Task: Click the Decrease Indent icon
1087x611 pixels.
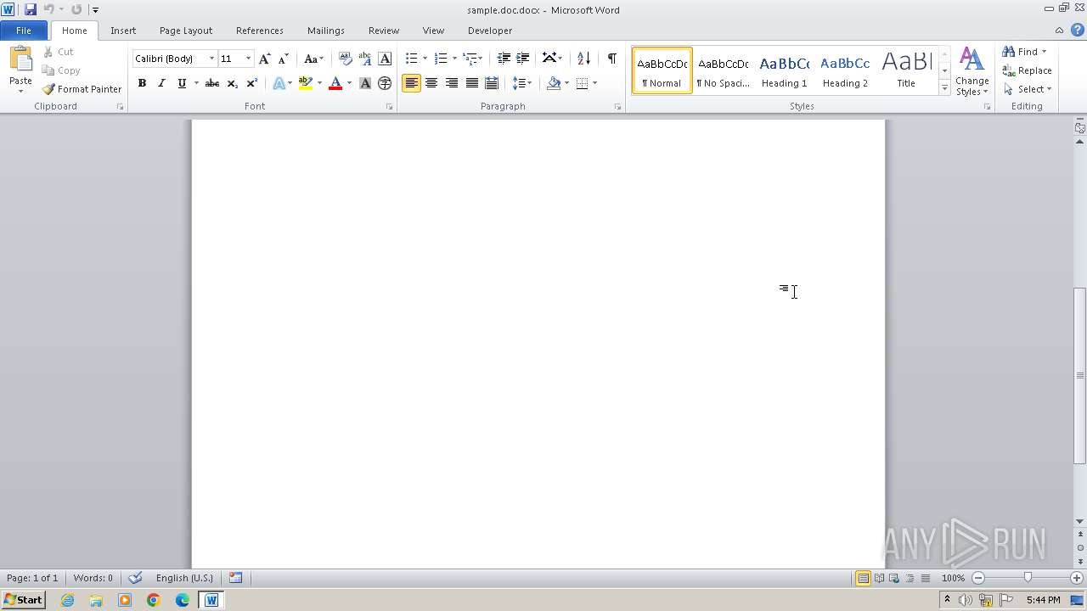Action: 504,59
